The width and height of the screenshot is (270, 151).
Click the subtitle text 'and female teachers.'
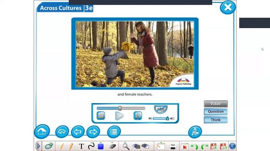(x=135, y=94)
